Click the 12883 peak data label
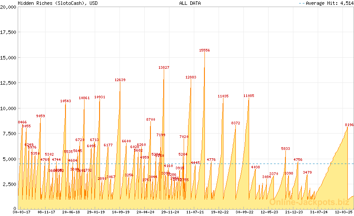Image resolution: width=354 pixels, height=216 pixels. point(191,77)
